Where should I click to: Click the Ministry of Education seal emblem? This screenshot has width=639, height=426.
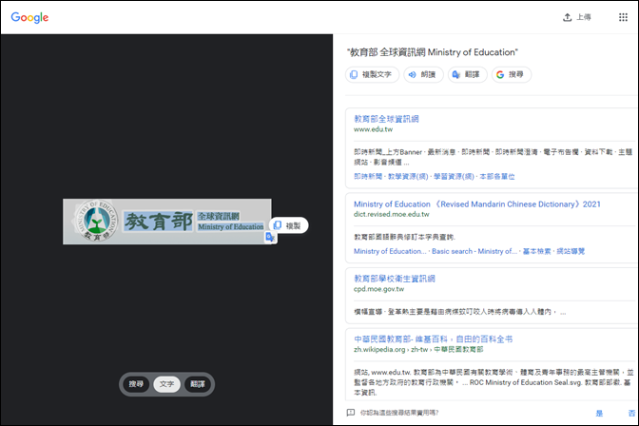coord(96,221)
